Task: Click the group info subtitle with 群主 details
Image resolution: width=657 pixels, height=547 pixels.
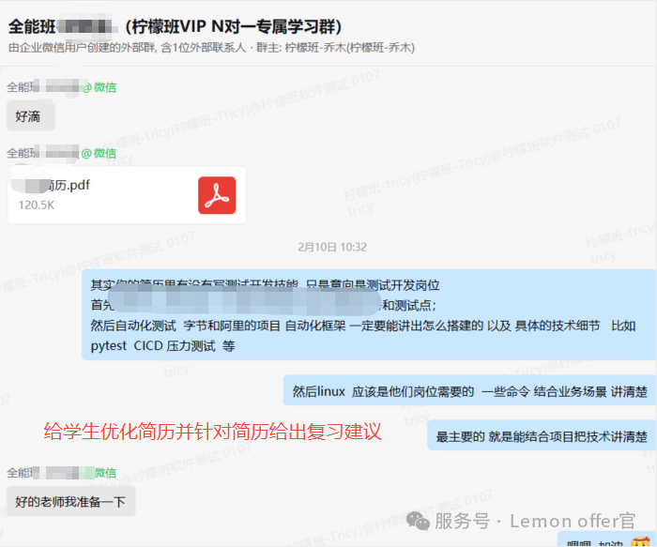Action: pyautogui.click(x=211, y=47)
